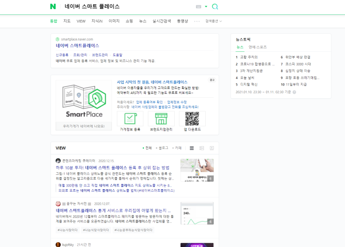Click the SmartPlace map logo image
This screenshot has height=247, width=345.
click(x=84, y=101)
